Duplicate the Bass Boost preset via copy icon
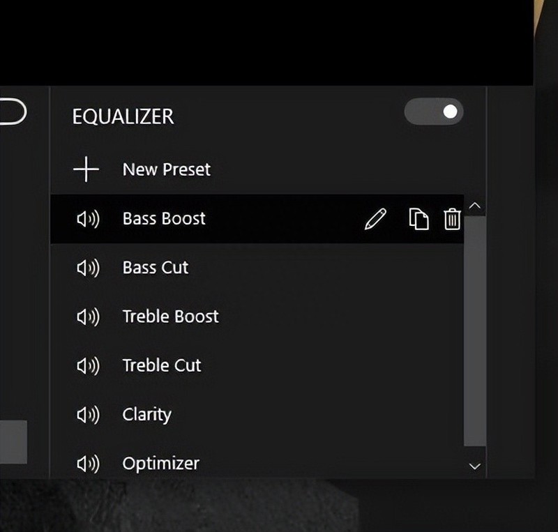The image size is (558, 532). [418, 219]
